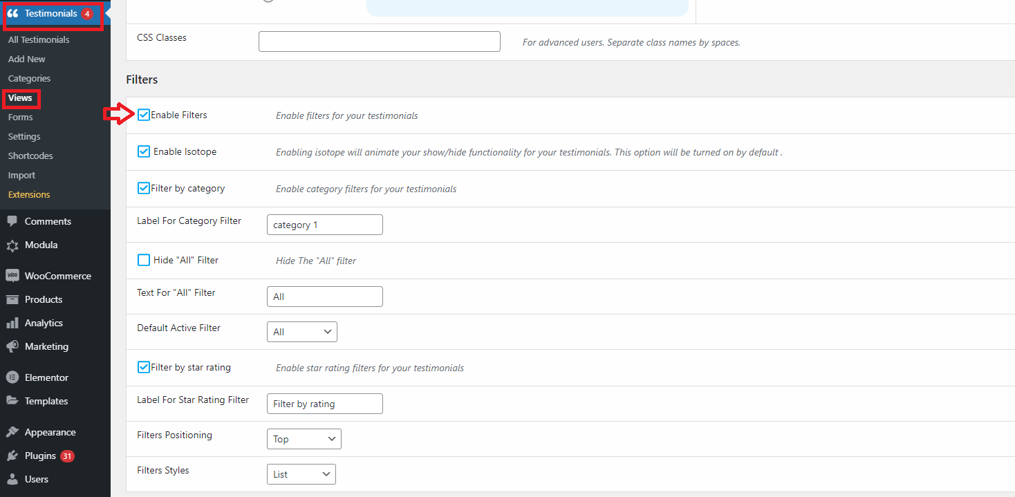
Task: Open the Filters Positioning dropdown
Action: coord(304,439)
